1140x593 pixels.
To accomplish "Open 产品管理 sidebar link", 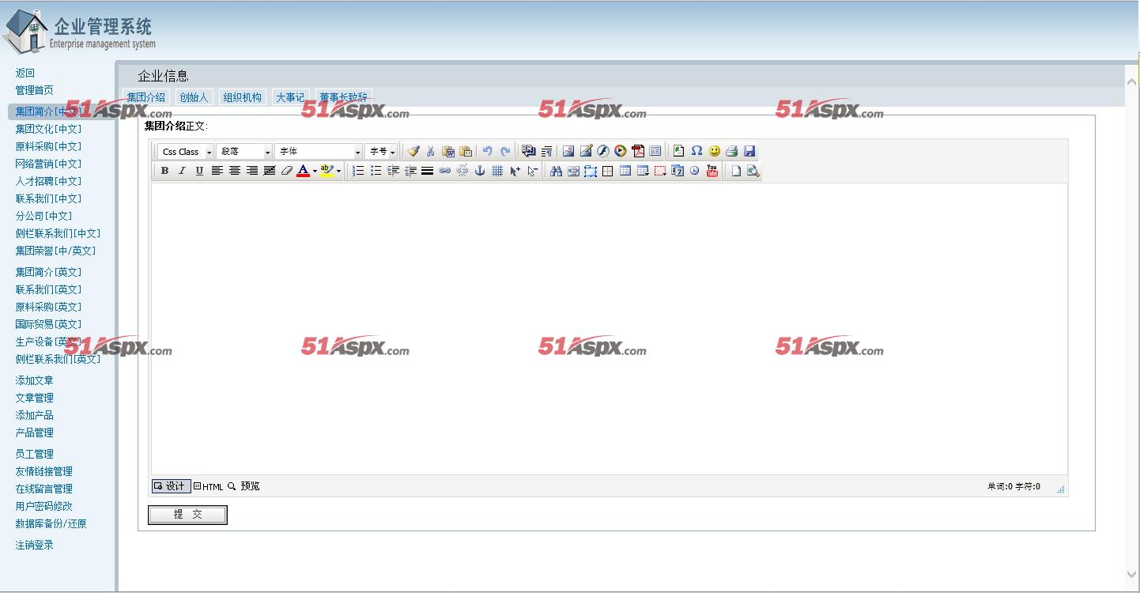I will tap(34, 432).
